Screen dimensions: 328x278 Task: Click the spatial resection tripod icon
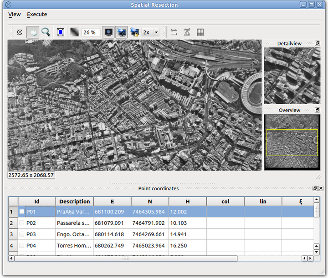(187, 32)
